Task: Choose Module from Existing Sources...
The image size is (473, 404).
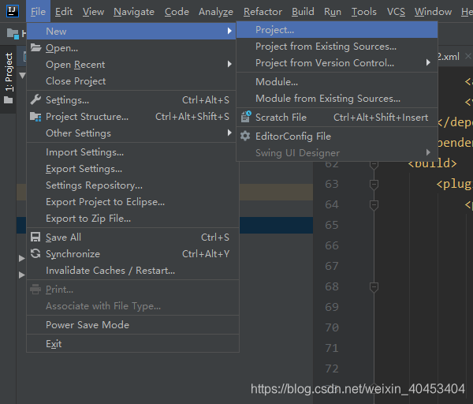Action: [x=337, y=98]
